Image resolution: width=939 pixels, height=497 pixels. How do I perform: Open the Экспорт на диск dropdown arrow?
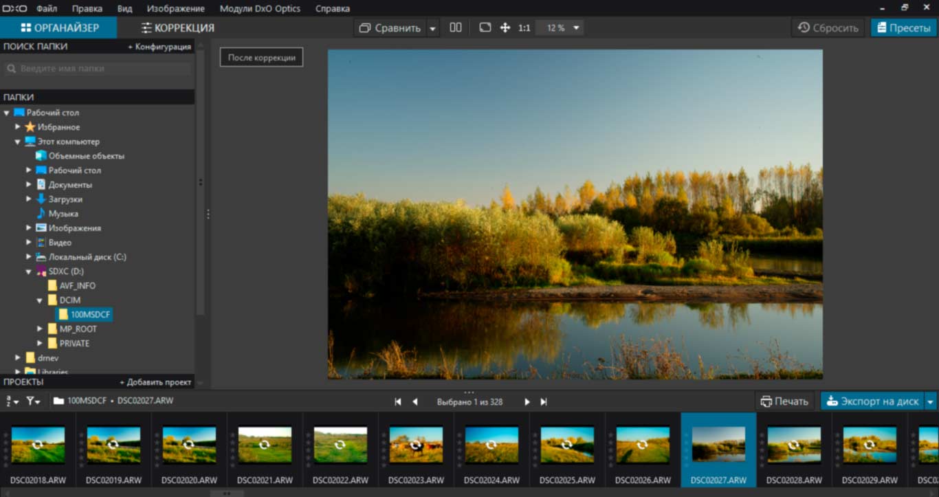click(x=931, y=401)
